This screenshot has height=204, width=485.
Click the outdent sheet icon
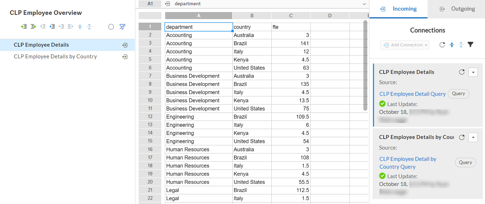(x=61, y=27)
